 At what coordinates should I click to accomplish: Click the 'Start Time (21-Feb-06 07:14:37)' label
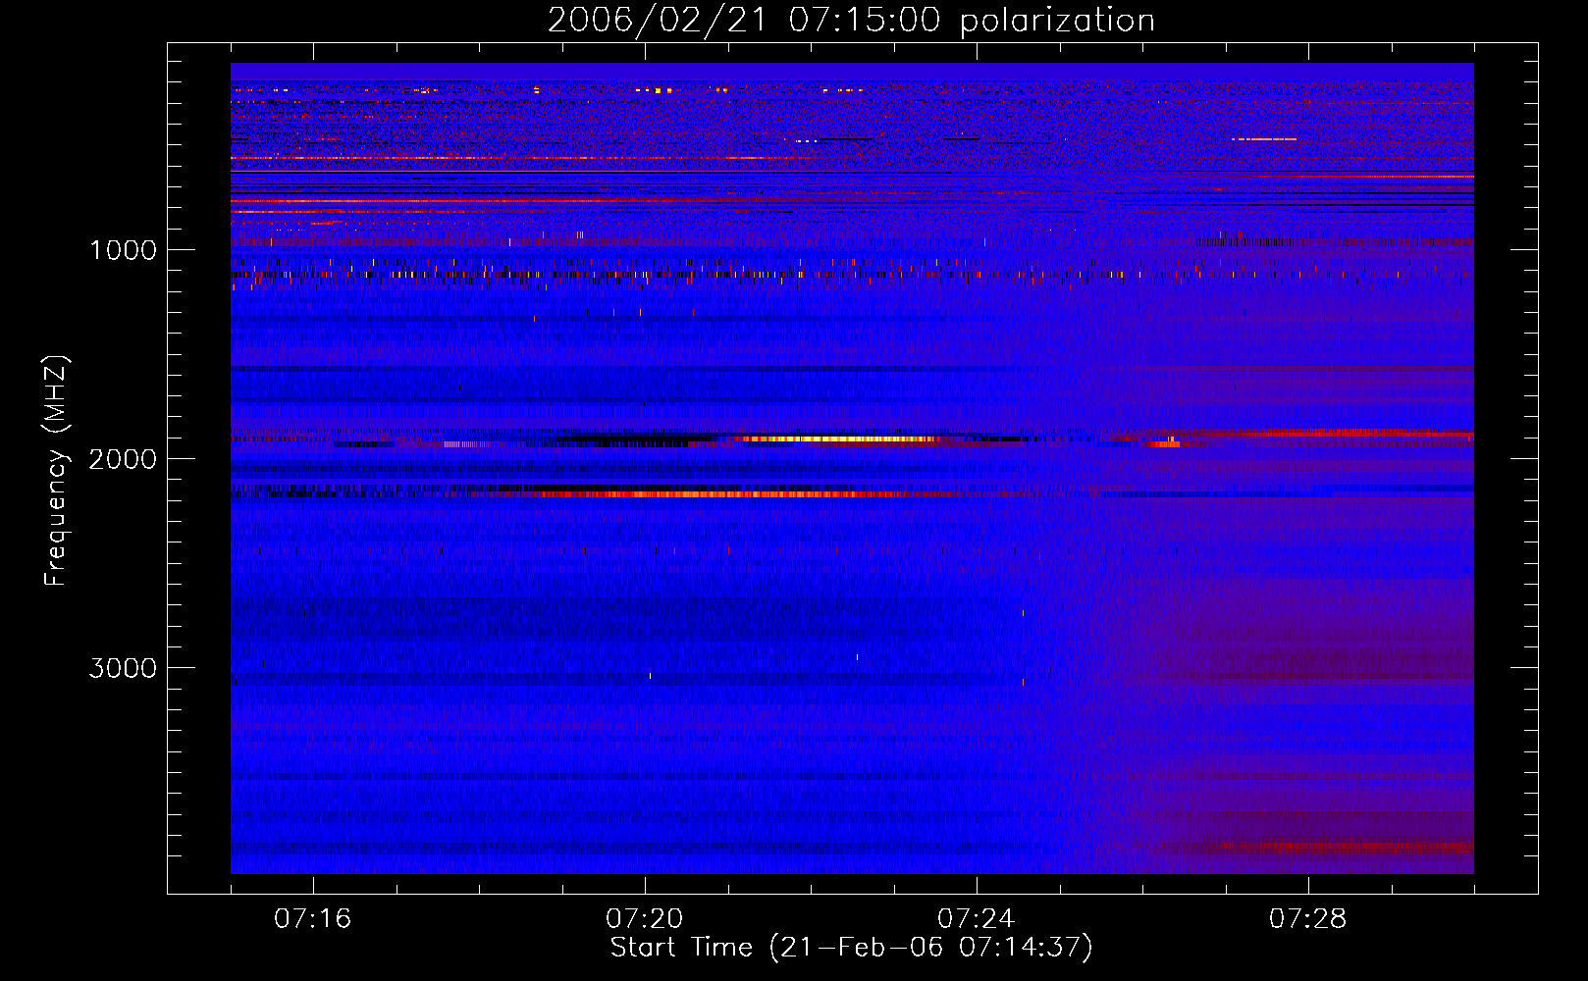851,948
